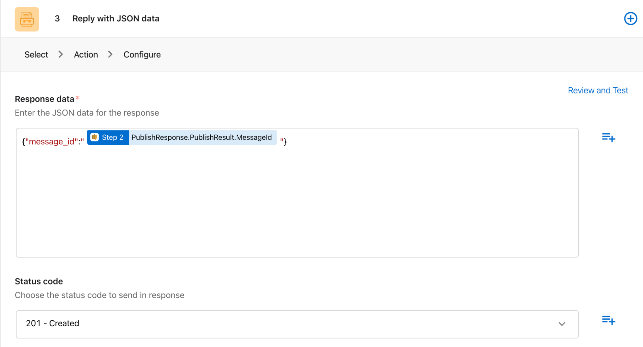The height and width of the screenshot is (347, 643).
Task: Click the orange HTTP app icon
Action: [x=27, y=19]
